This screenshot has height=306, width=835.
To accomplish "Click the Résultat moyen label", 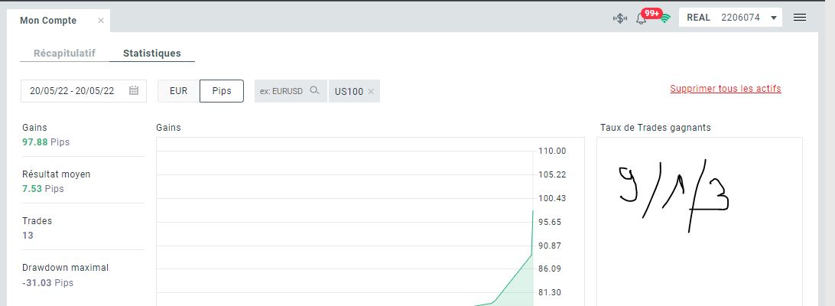I will point(57,174).
